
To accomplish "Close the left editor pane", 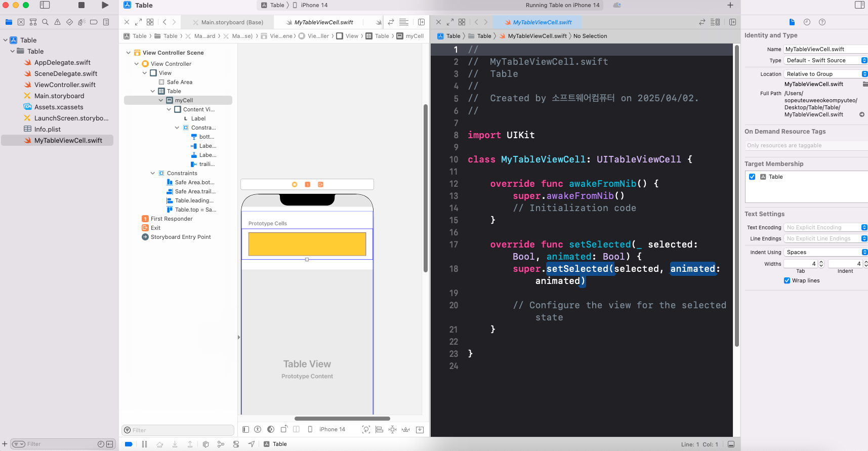I will point(127,22).
